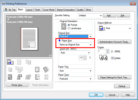Toggle the Collate checkbox

coord(112,58)
